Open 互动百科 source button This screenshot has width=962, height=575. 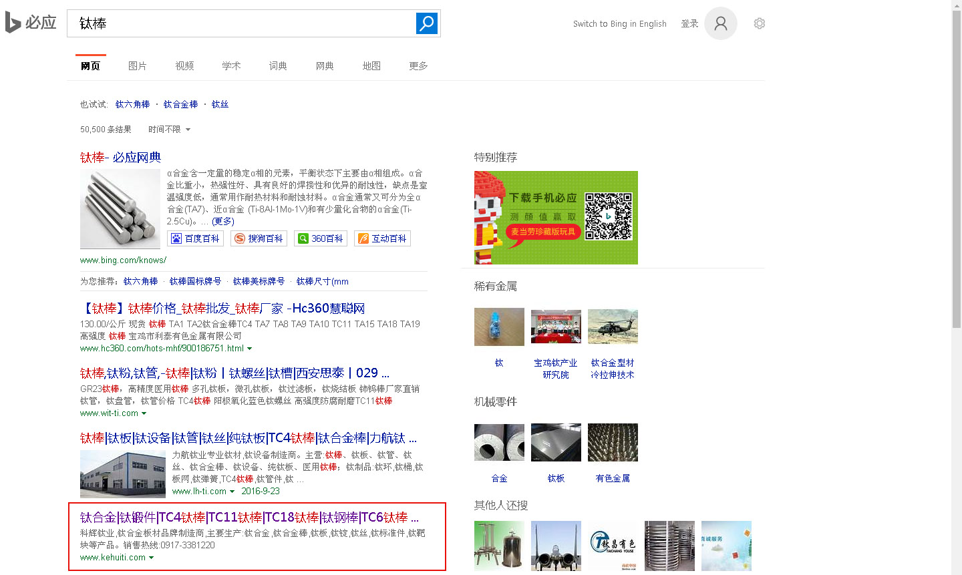click(382, 238)
